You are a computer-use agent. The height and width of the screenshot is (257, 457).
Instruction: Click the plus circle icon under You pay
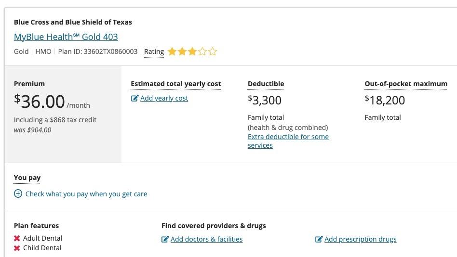pyautogui.click(x=18, y=194)
